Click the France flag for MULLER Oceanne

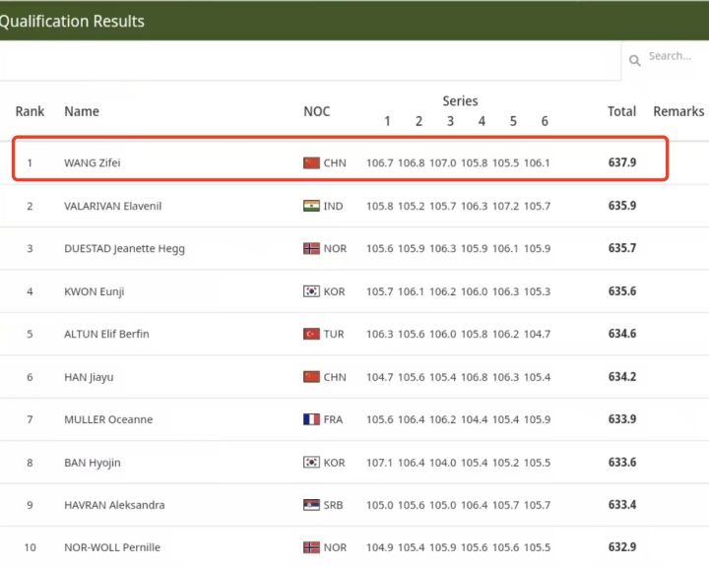[311, 419]
